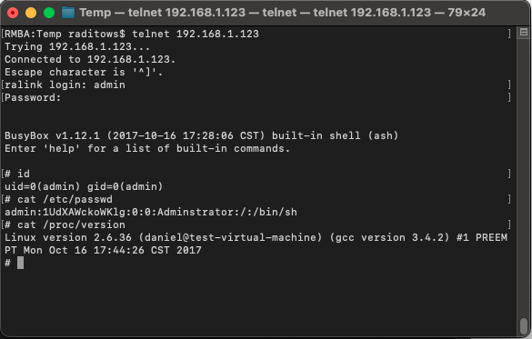Viewport: 532px width, 339px height.
Task: Click the vertical scrollbar thumb at bottom right
Action: pos(524,325)
